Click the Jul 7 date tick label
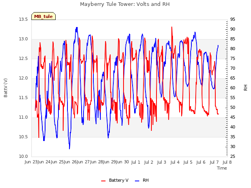 click(214, 162)
